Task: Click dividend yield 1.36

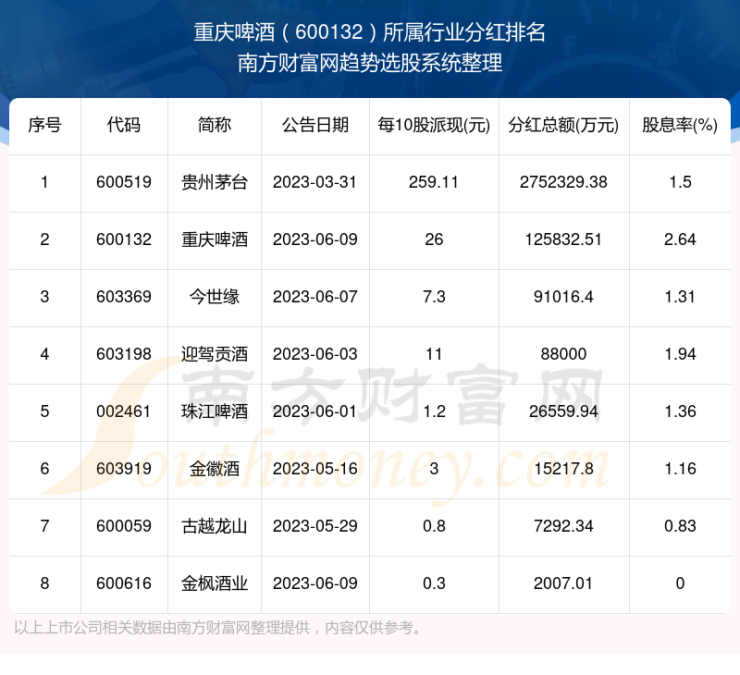Action: [680, 411]
